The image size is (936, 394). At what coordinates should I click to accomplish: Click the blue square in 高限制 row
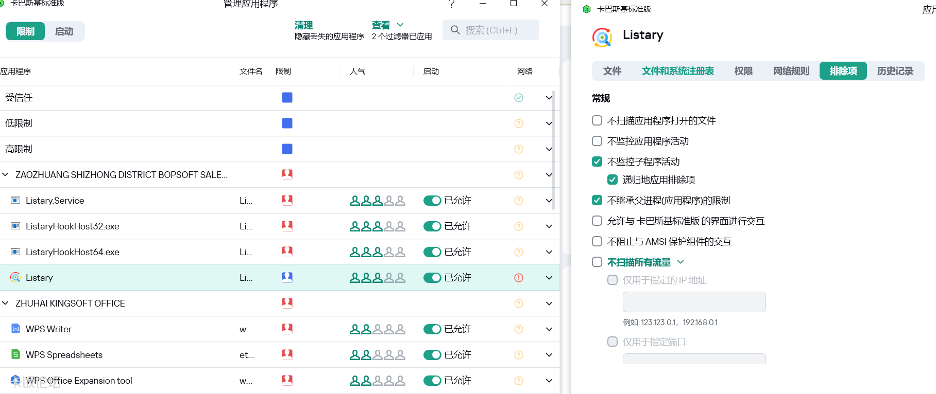click(287, 149)
